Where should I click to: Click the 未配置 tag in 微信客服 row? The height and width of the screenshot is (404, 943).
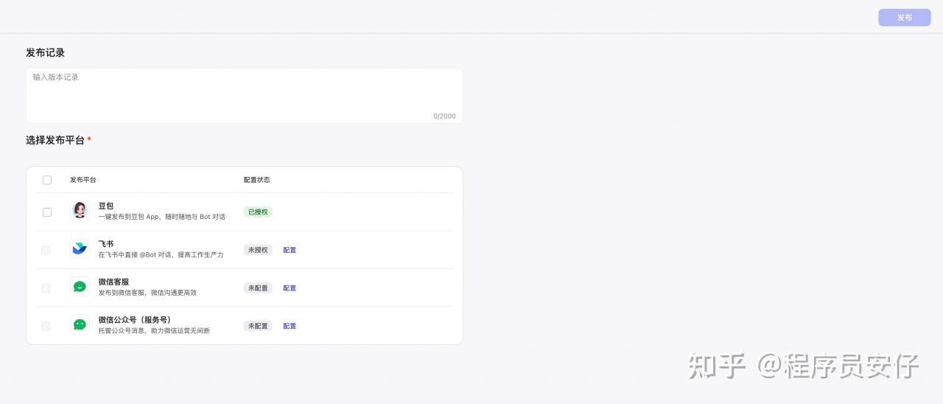[x=258, y=288]
